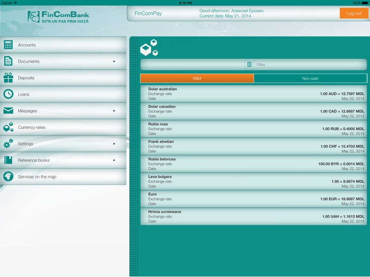Image resolution: width=370 pixels, height=277 pixels.
Task: Open Deposits menu item
Action: (63, 78)
